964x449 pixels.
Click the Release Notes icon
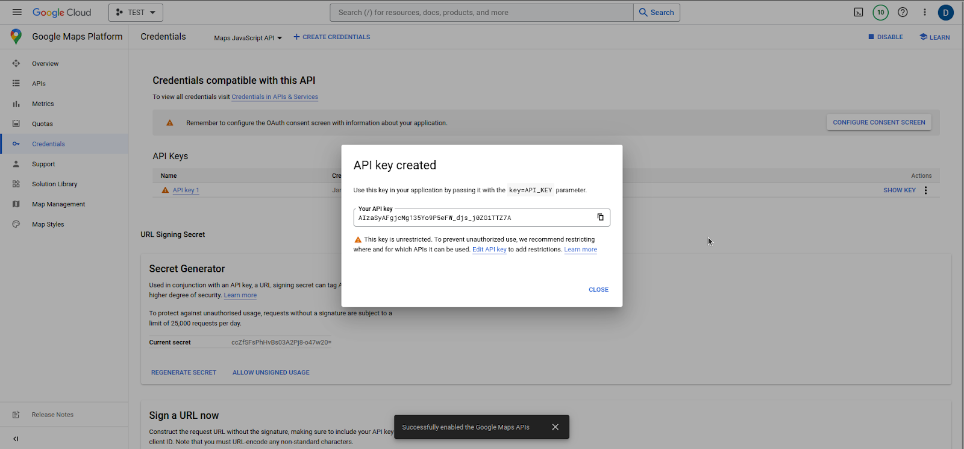pos(16,415)
